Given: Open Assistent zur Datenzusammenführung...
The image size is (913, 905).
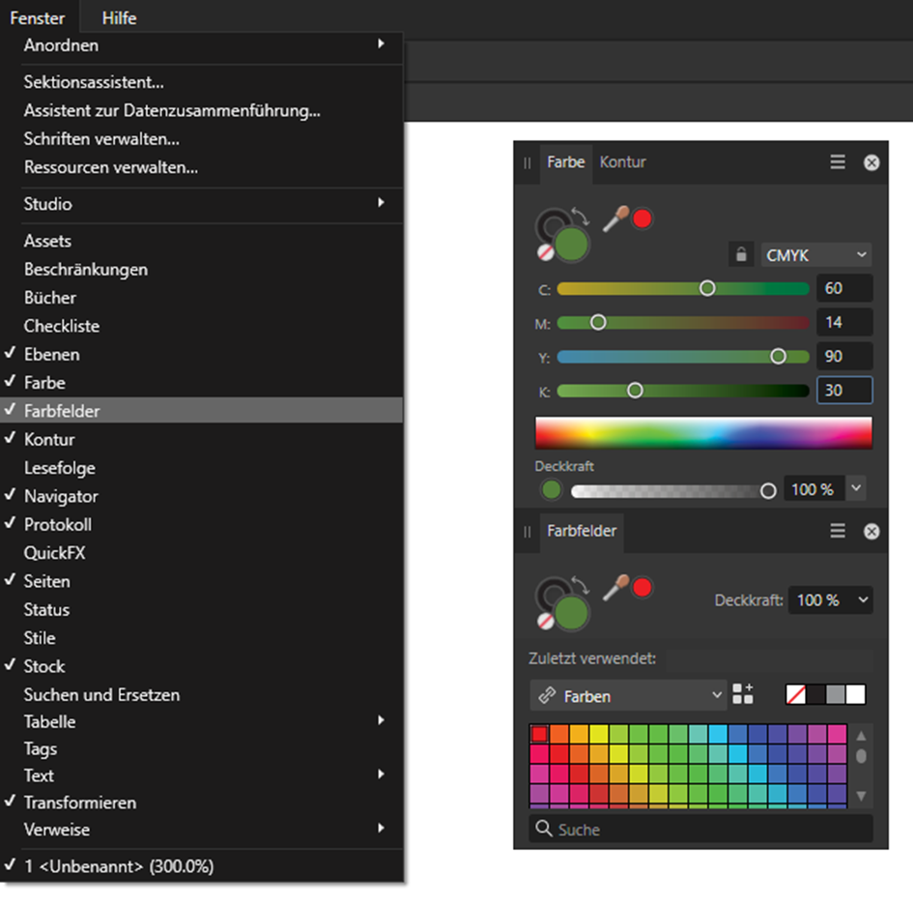Looking at the screenshot, I should (x=202, y=110).
